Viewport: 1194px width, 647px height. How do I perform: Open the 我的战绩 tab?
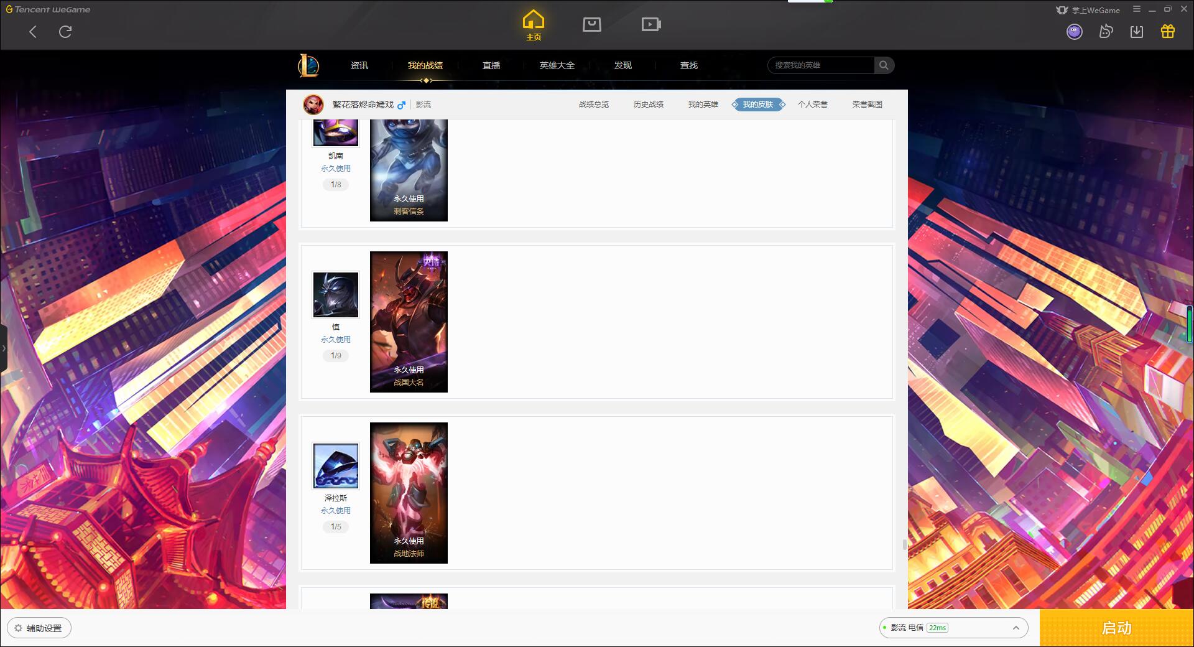pyautogui.click(x=425, y=65)
